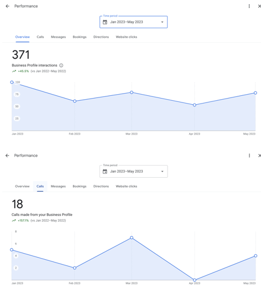Click Feb 2023 data point on interactions chart

(75, 101)
